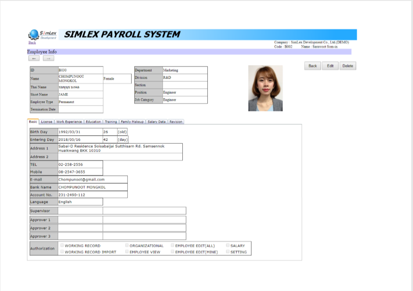Switch to the Revision tab
The height and width of the screenshot is (291, 413).
176,122
